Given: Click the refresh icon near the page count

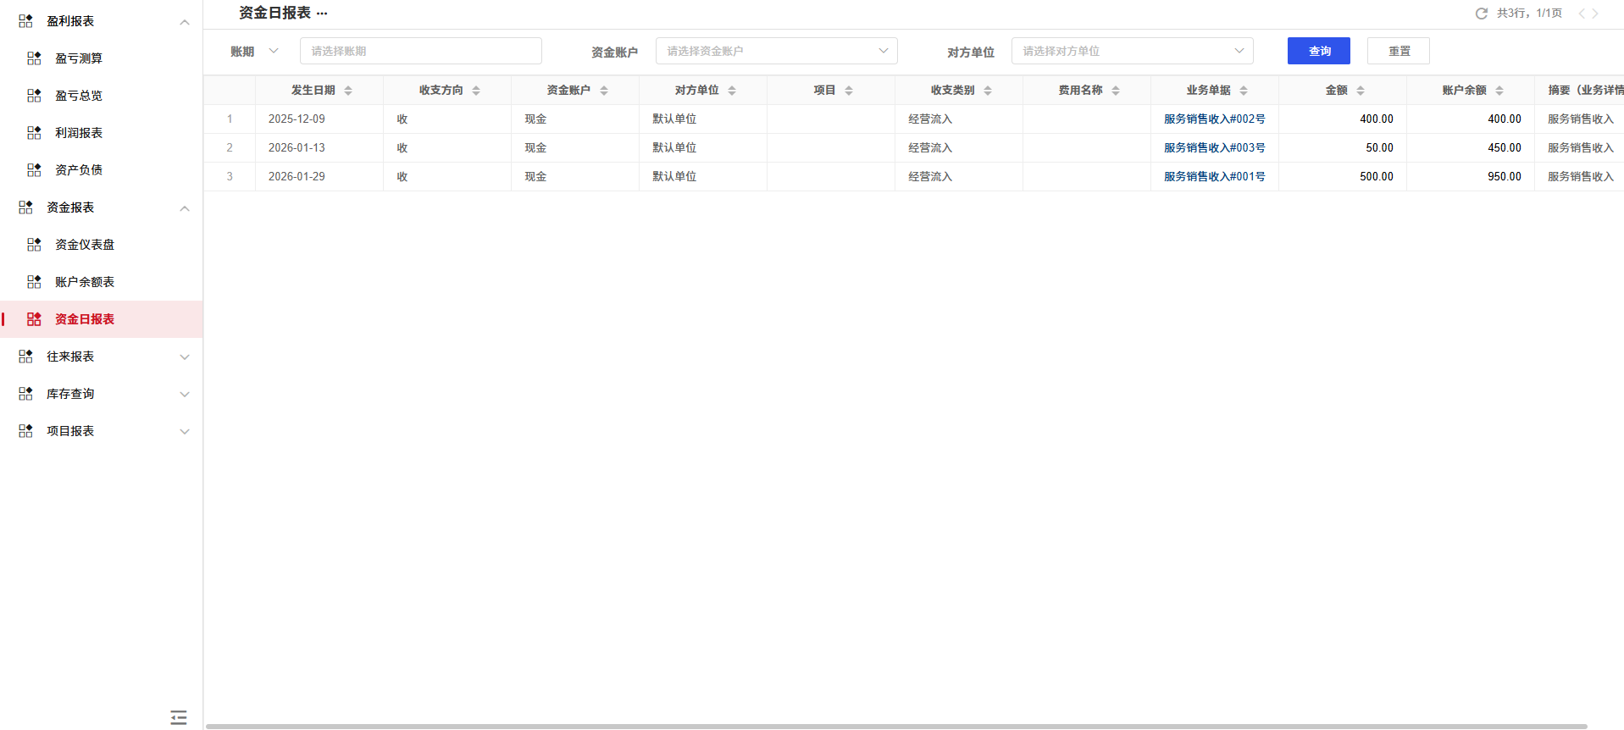Looking at the screenshot, I should point(1481,14).
